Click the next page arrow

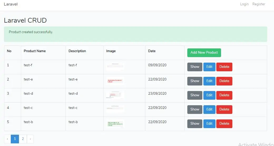[x=30, y=139]
